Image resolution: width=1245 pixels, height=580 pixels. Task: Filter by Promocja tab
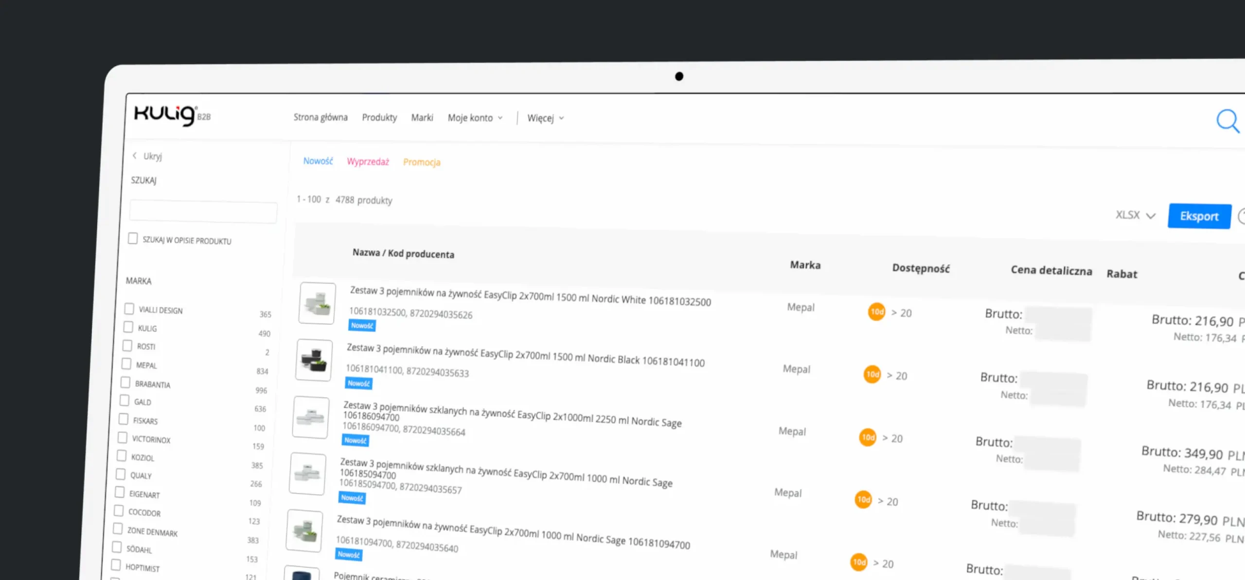(422, 162)
